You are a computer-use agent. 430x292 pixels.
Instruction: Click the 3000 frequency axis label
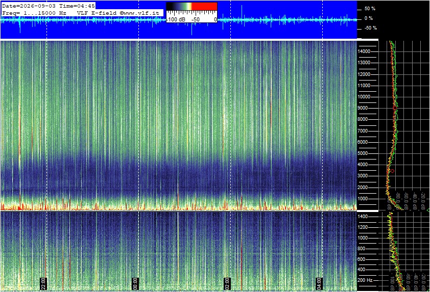coord(363,176)
